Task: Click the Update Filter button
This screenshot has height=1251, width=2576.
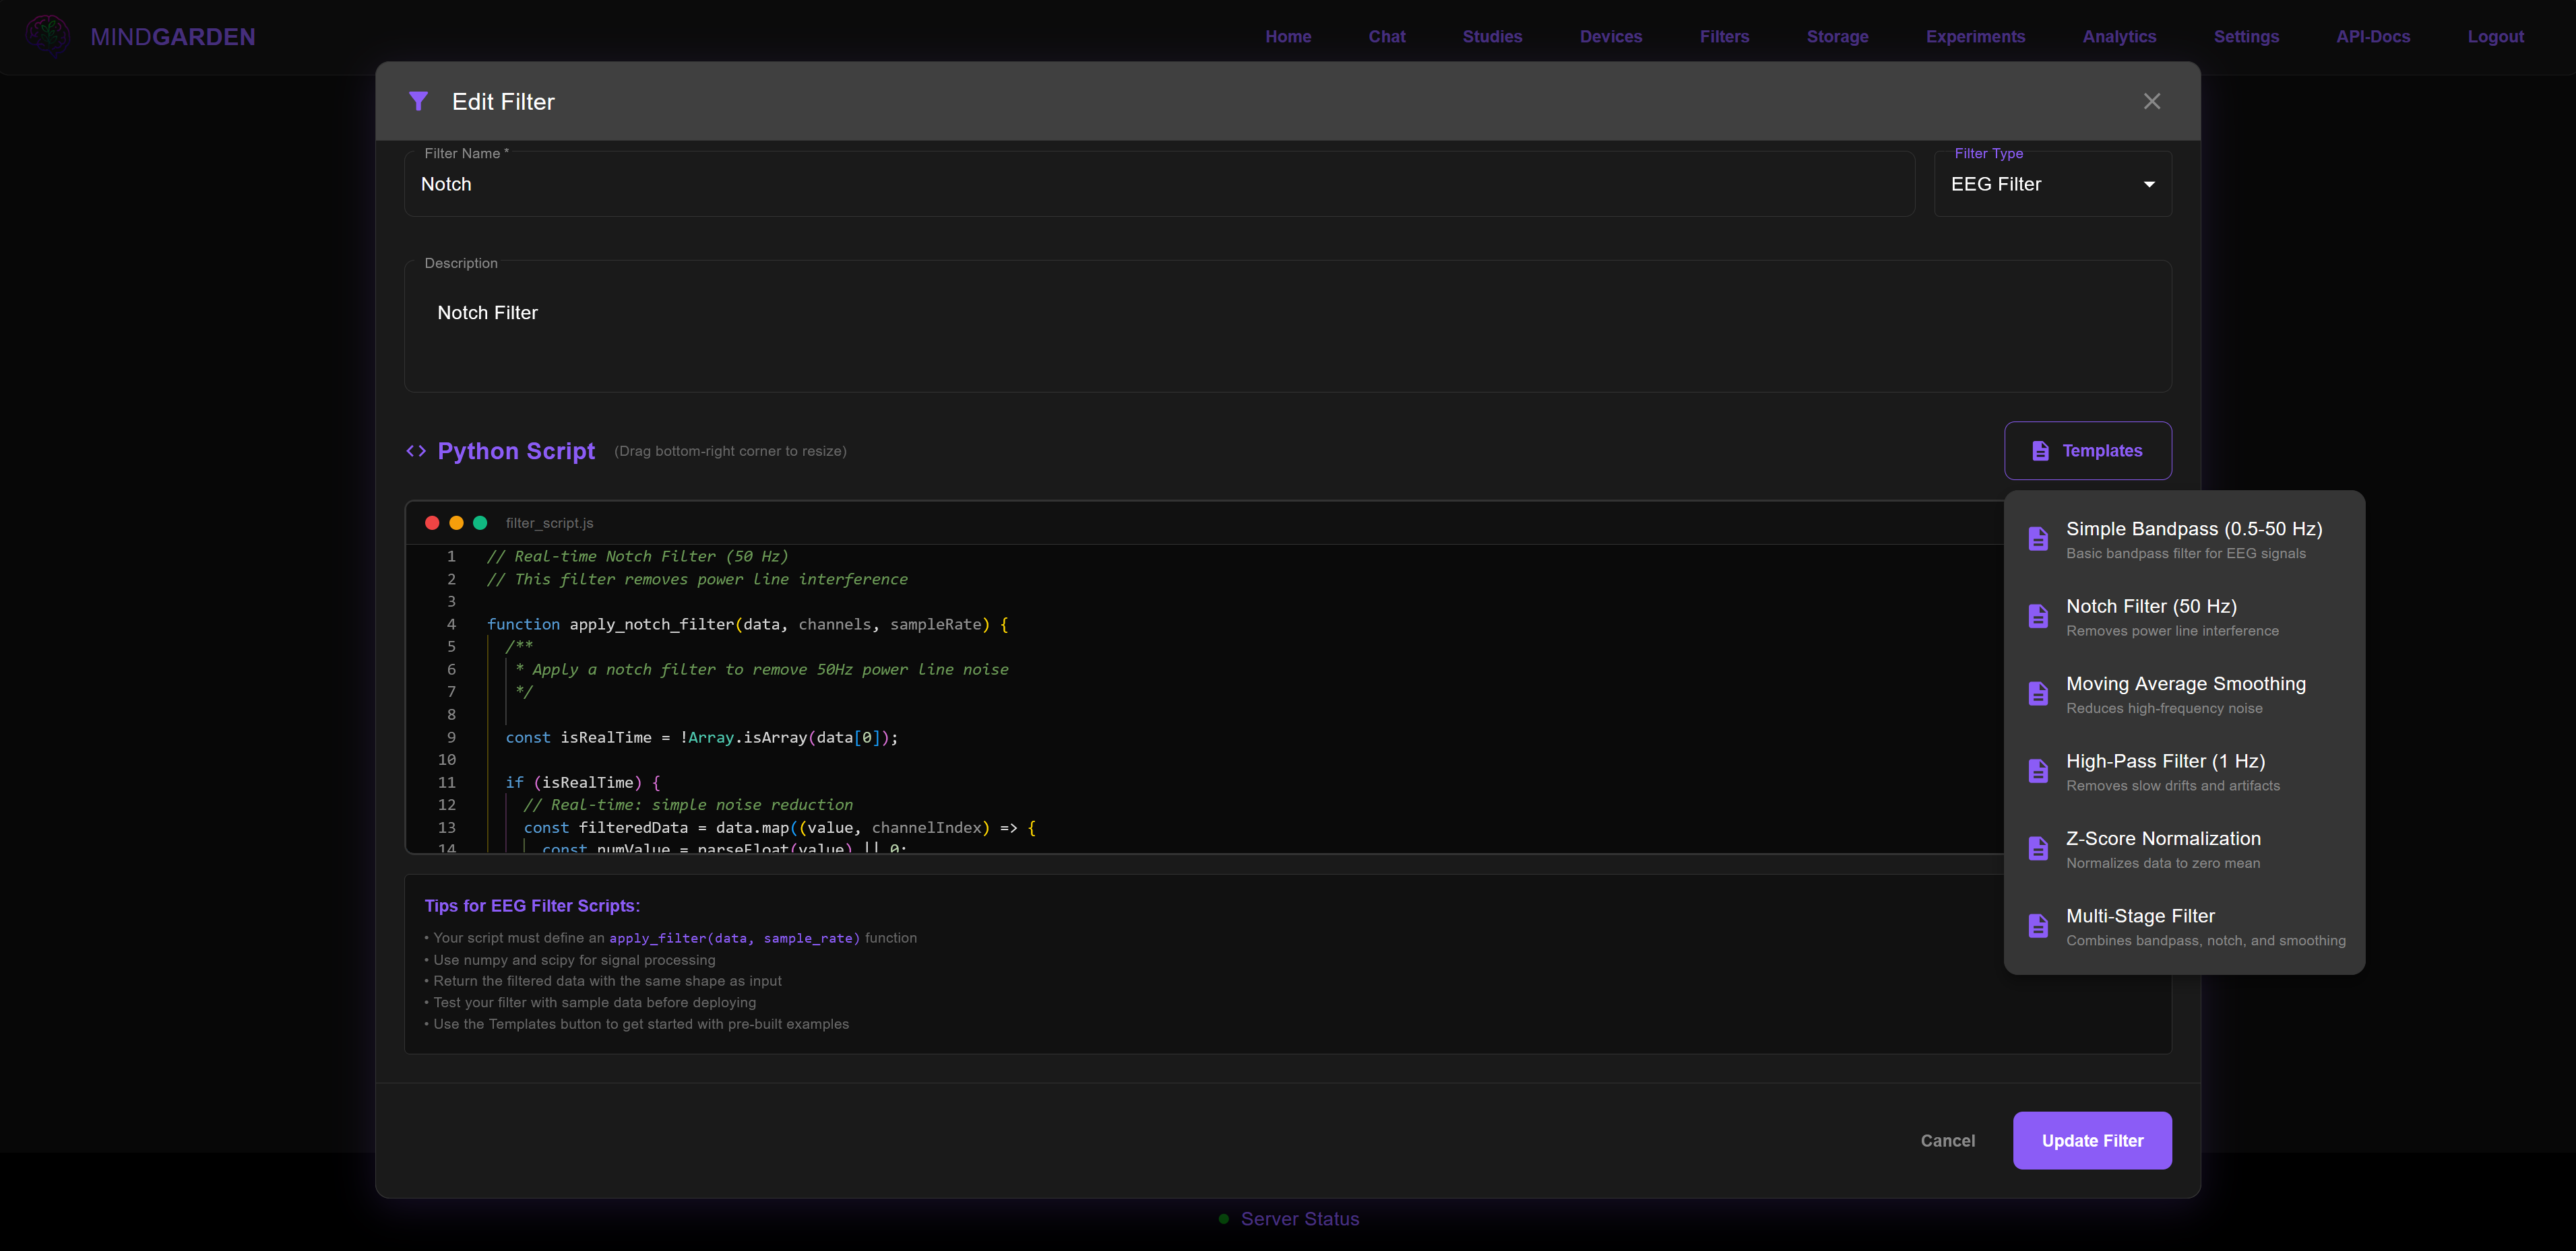Action: click(x=2092, y=1140)
